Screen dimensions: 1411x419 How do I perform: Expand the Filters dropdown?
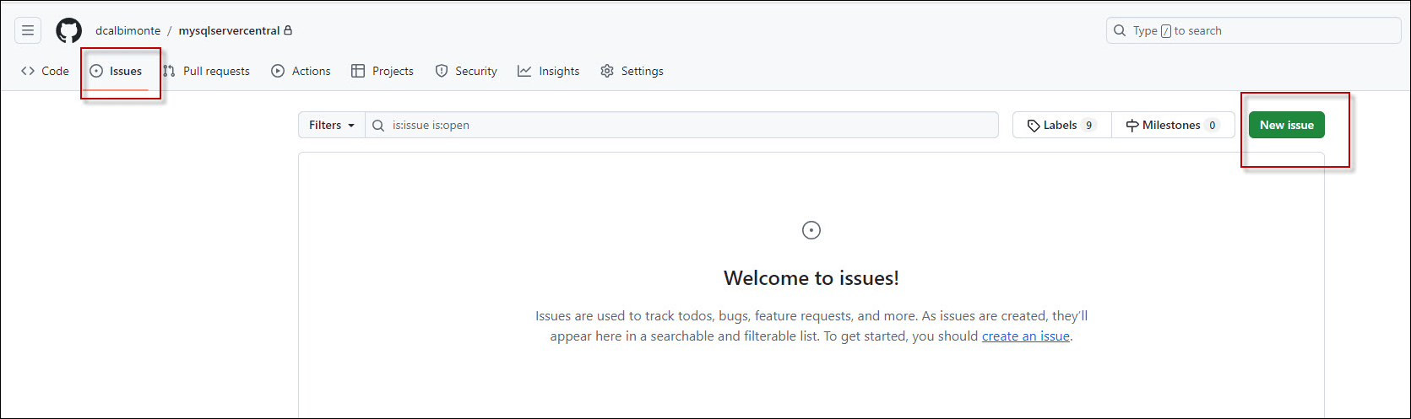331,126
